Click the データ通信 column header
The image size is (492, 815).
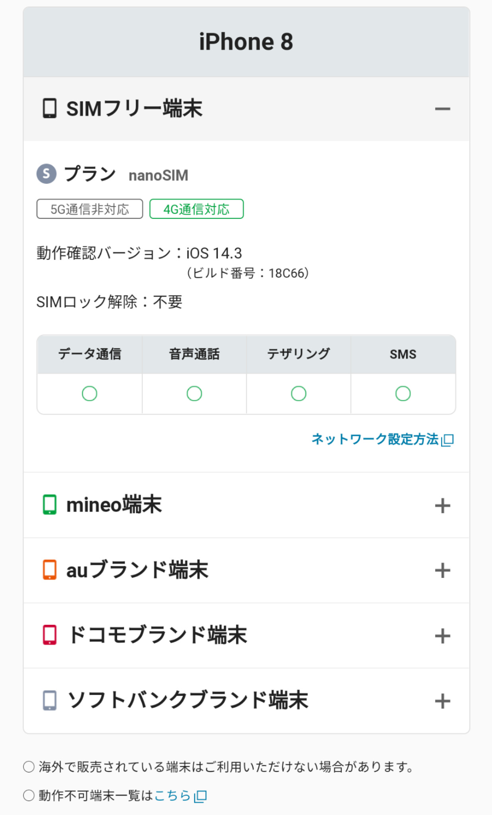pyautogui.click(x=90, y=354)
